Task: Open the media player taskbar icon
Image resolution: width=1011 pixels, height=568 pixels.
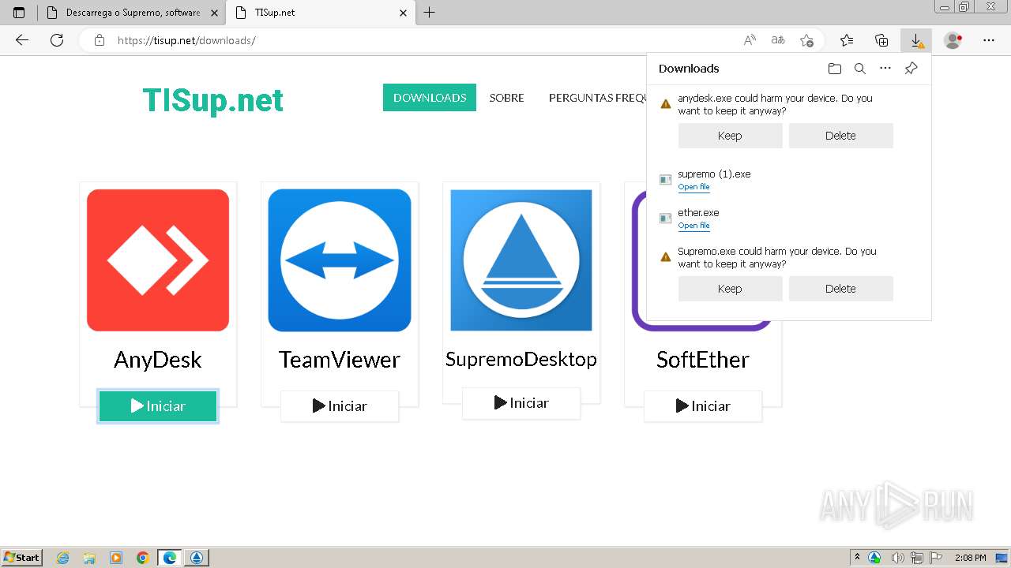Action: click(x=116, y=558)
